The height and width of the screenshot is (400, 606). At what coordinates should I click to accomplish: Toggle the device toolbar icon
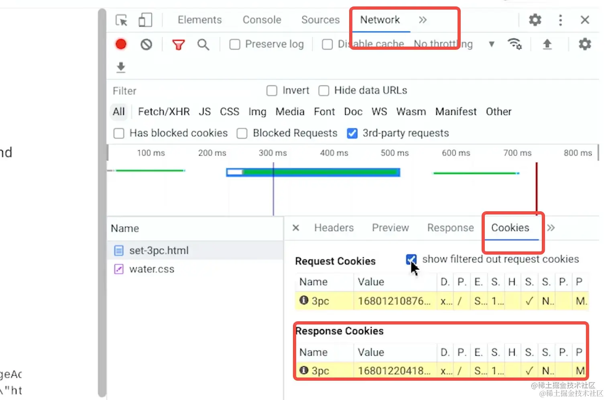coord(145,20)
